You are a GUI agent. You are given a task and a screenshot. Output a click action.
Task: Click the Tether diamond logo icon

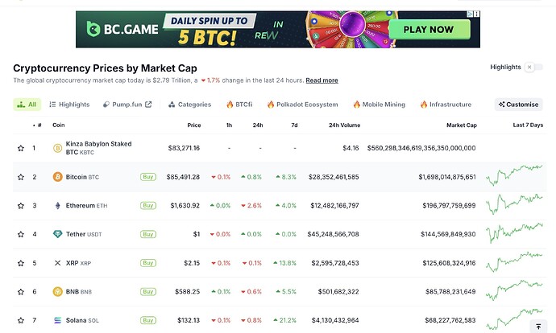pyautogui.click(x=57, y=234)
